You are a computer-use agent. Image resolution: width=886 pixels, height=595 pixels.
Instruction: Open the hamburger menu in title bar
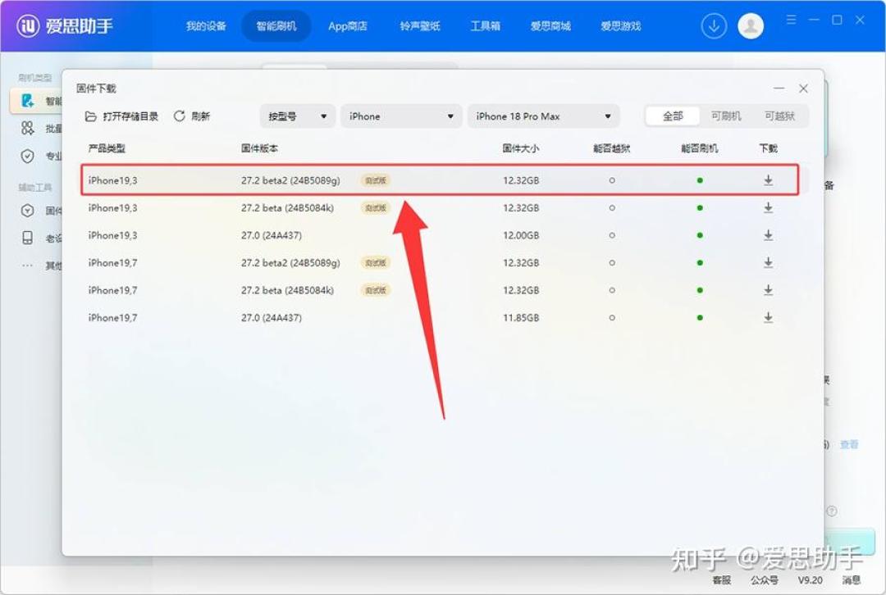[x=791, y=20]
